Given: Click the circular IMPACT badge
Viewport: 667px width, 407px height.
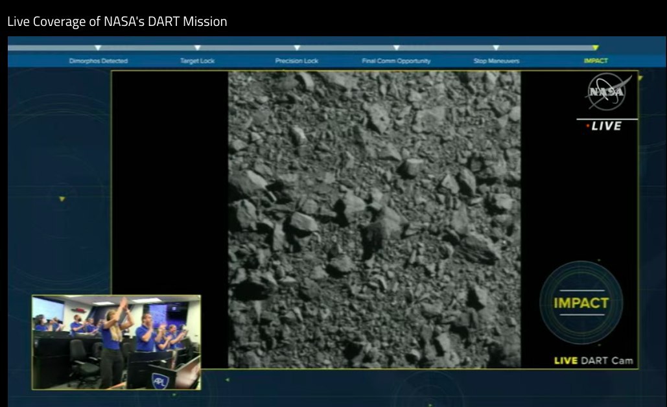Looking at the screenshot, I should click(581, 303).
